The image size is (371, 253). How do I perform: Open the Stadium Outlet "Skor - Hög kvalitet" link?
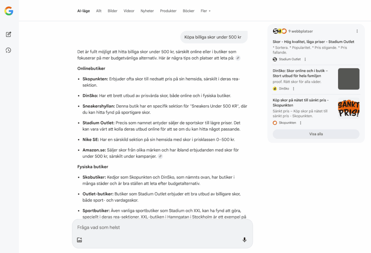pos(313,42)
